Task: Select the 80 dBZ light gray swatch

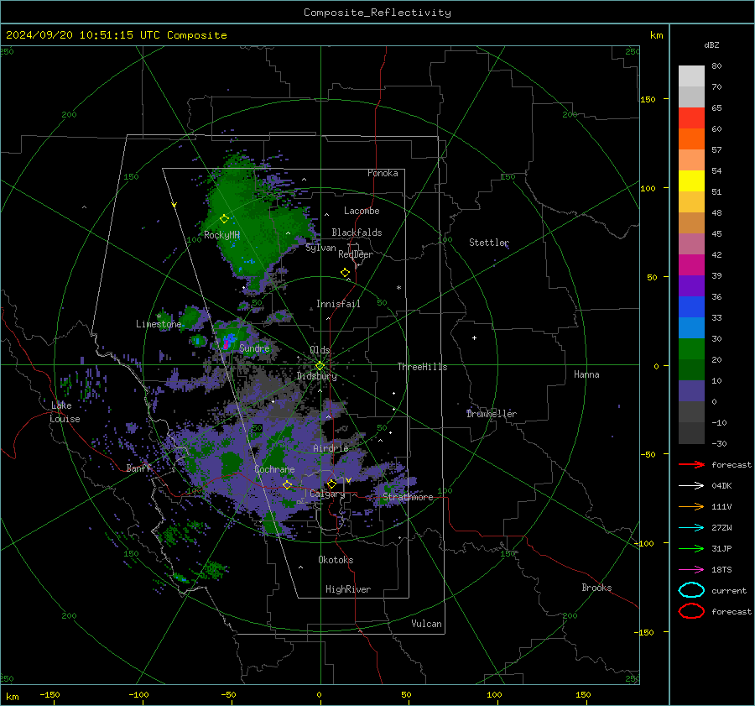Action: (x=691, y=76)
